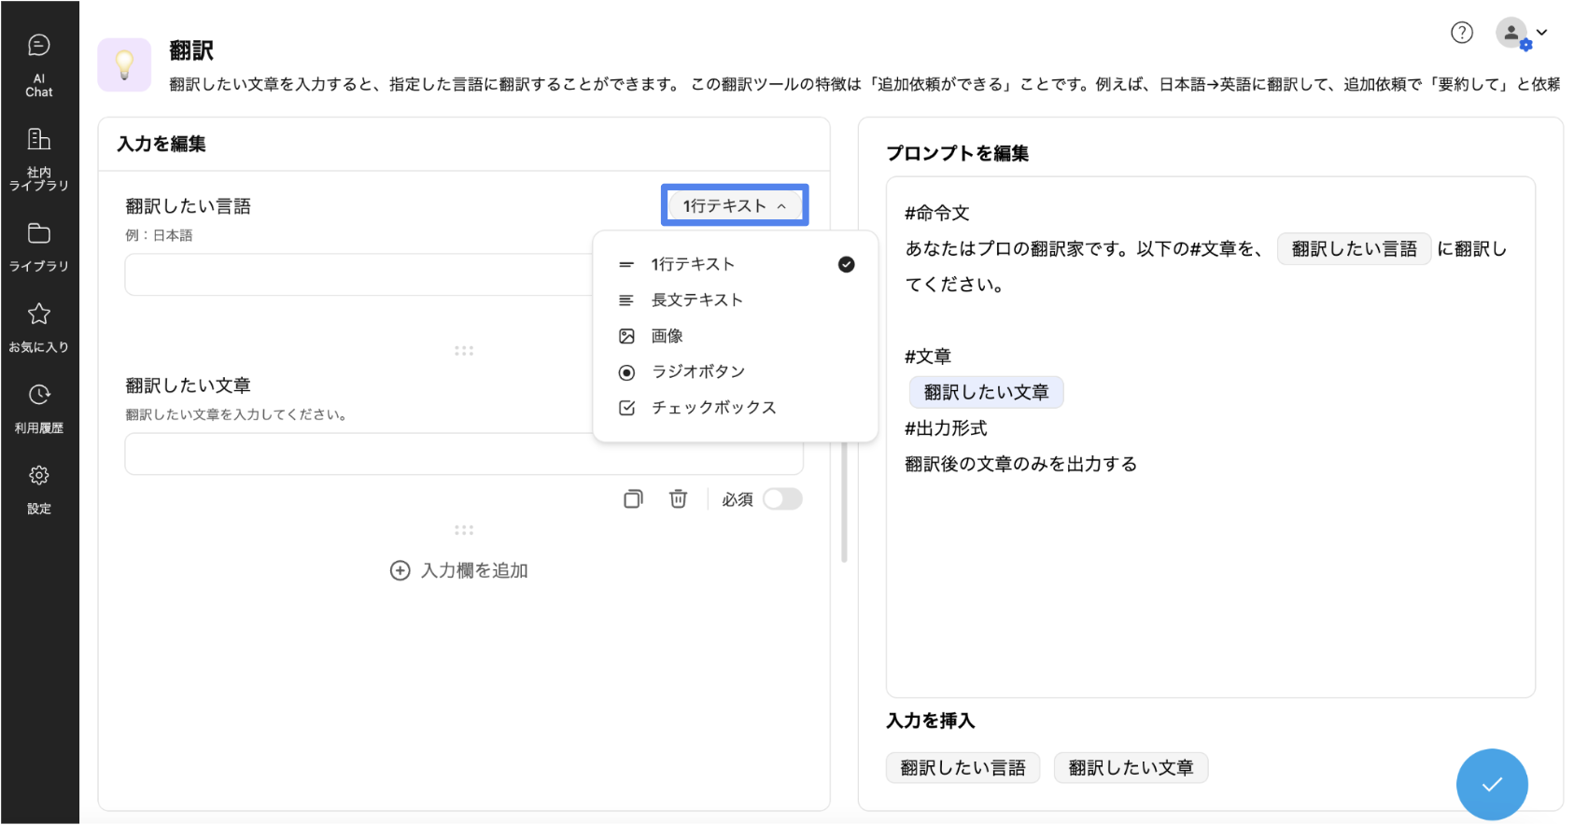Choose 画像 from the type menu
Image resolution: width=1574 pixels, height=825 pixels.
(667, 336)
